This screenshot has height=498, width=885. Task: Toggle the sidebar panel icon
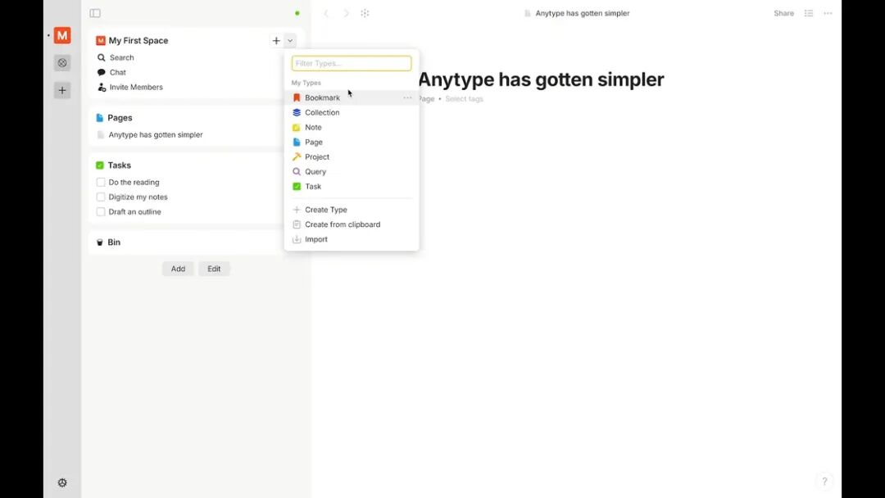click(95, 13)
